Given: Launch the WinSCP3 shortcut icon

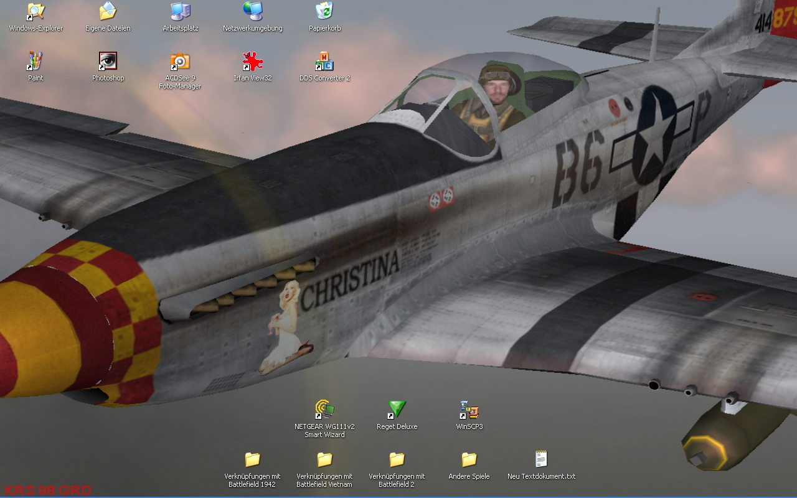Looking at the screenshot, I should click(x=469, y=410).
